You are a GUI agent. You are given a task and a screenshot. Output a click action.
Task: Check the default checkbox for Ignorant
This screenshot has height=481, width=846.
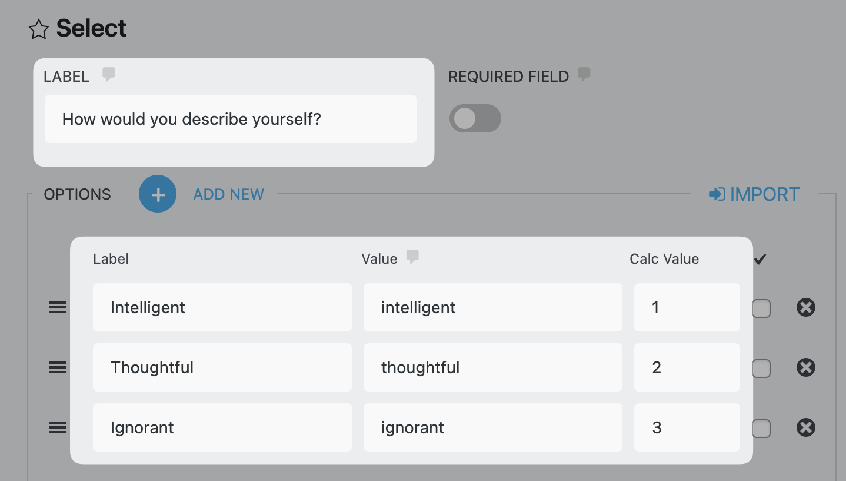pyautogui.click(x=761, y=429)
